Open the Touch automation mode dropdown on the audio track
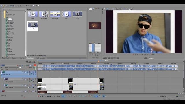 [33, 68]
